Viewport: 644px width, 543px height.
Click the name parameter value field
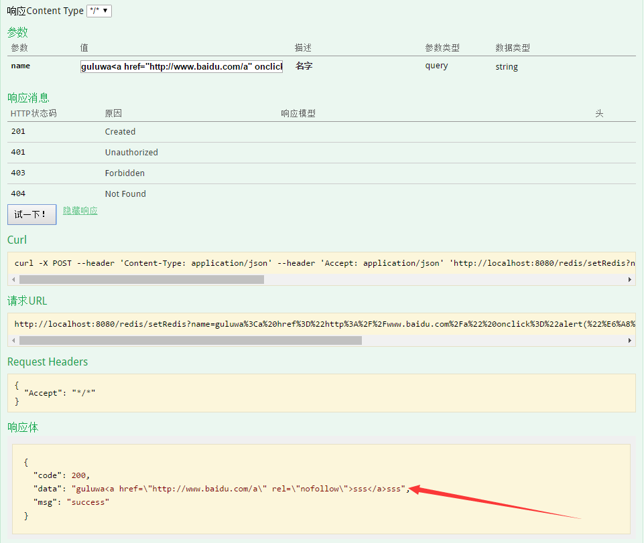coord(182,66)
